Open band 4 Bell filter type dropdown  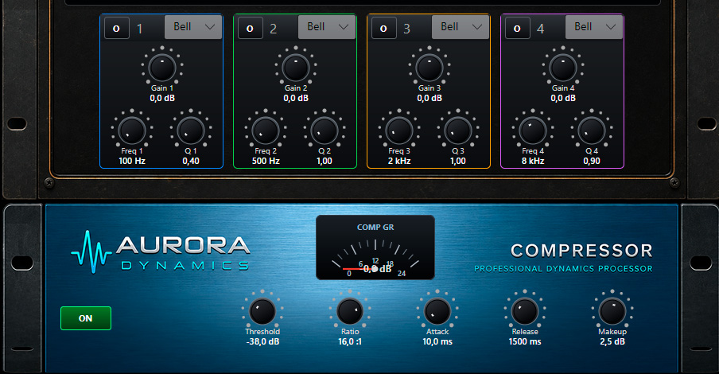[594, 27]
